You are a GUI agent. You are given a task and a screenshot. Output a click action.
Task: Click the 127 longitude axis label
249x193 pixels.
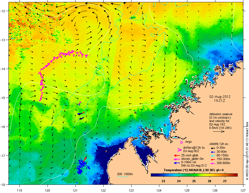point(243,190)
